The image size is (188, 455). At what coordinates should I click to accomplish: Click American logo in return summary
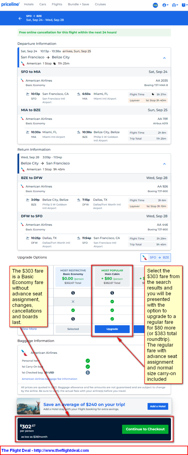(23, 169)
